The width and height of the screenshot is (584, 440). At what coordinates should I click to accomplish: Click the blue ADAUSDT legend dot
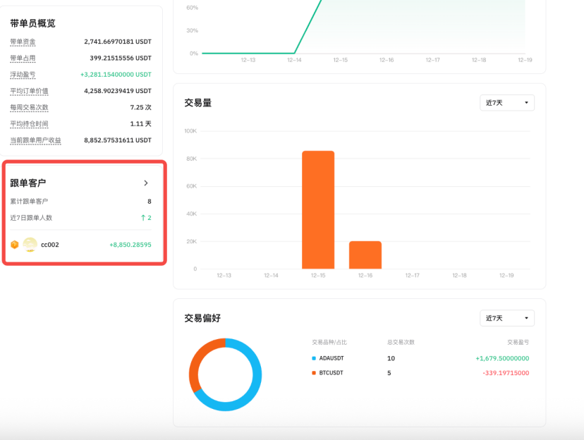click(314, 358)
